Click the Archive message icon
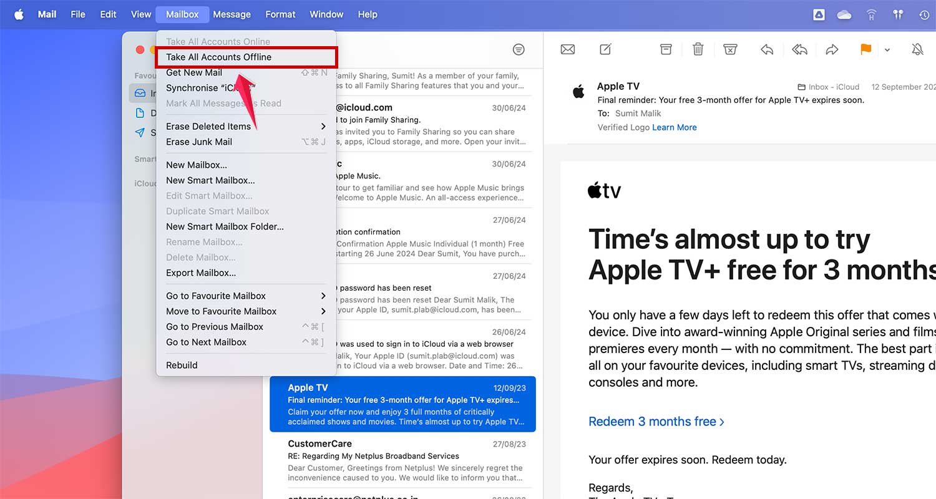 click(666, 49)
